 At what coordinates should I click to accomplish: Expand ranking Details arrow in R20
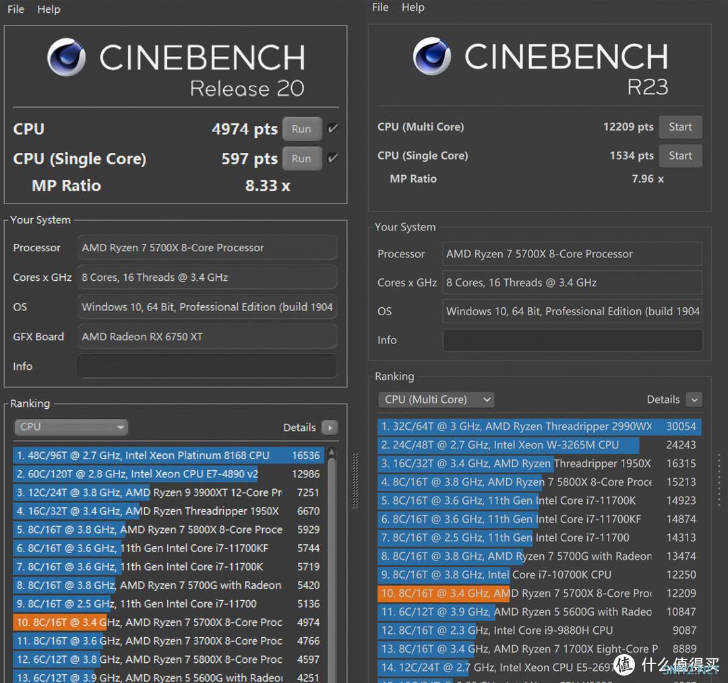(x=330, y=427)
